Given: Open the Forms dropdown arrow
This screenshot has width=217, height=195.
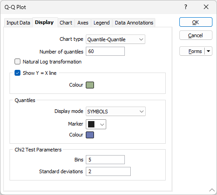Looking at the screenshot, I should [208, 51].
